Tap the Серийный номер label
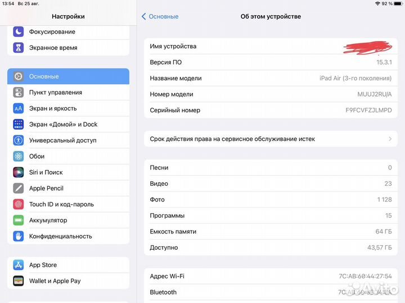The width and height of the screenshot is (405, 303). [175, 111]
